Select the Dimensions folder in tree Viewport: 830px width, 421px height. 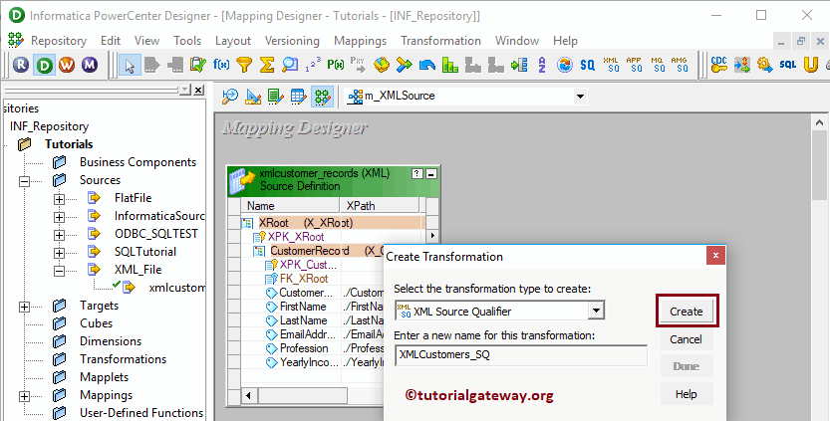[x=111, y=341]
